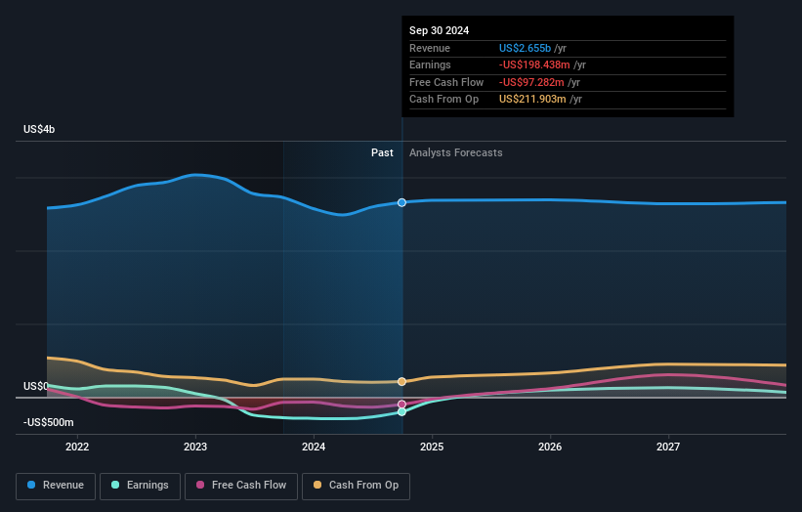
Task: Click the Cash From Op tooltip row label
Action: click(443, 100)
